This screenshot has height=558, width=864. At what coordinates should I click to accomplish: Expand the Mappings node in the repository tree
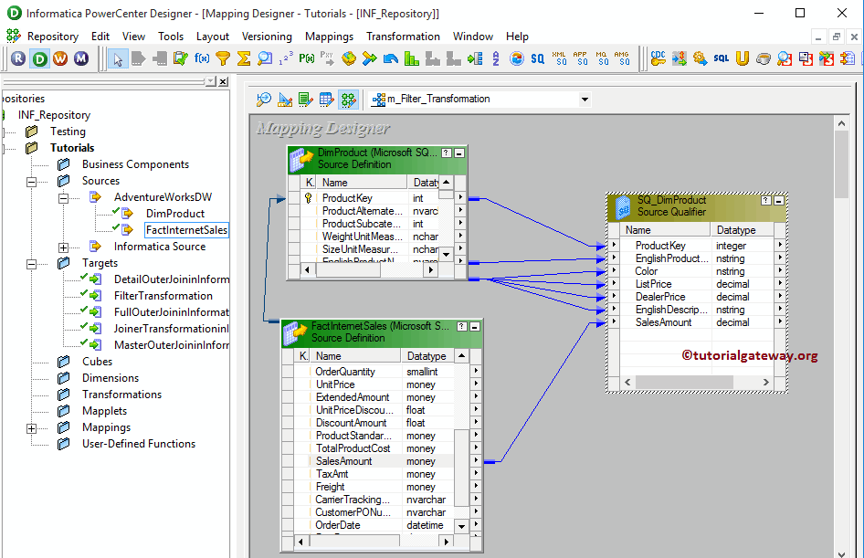pos(30,426)
